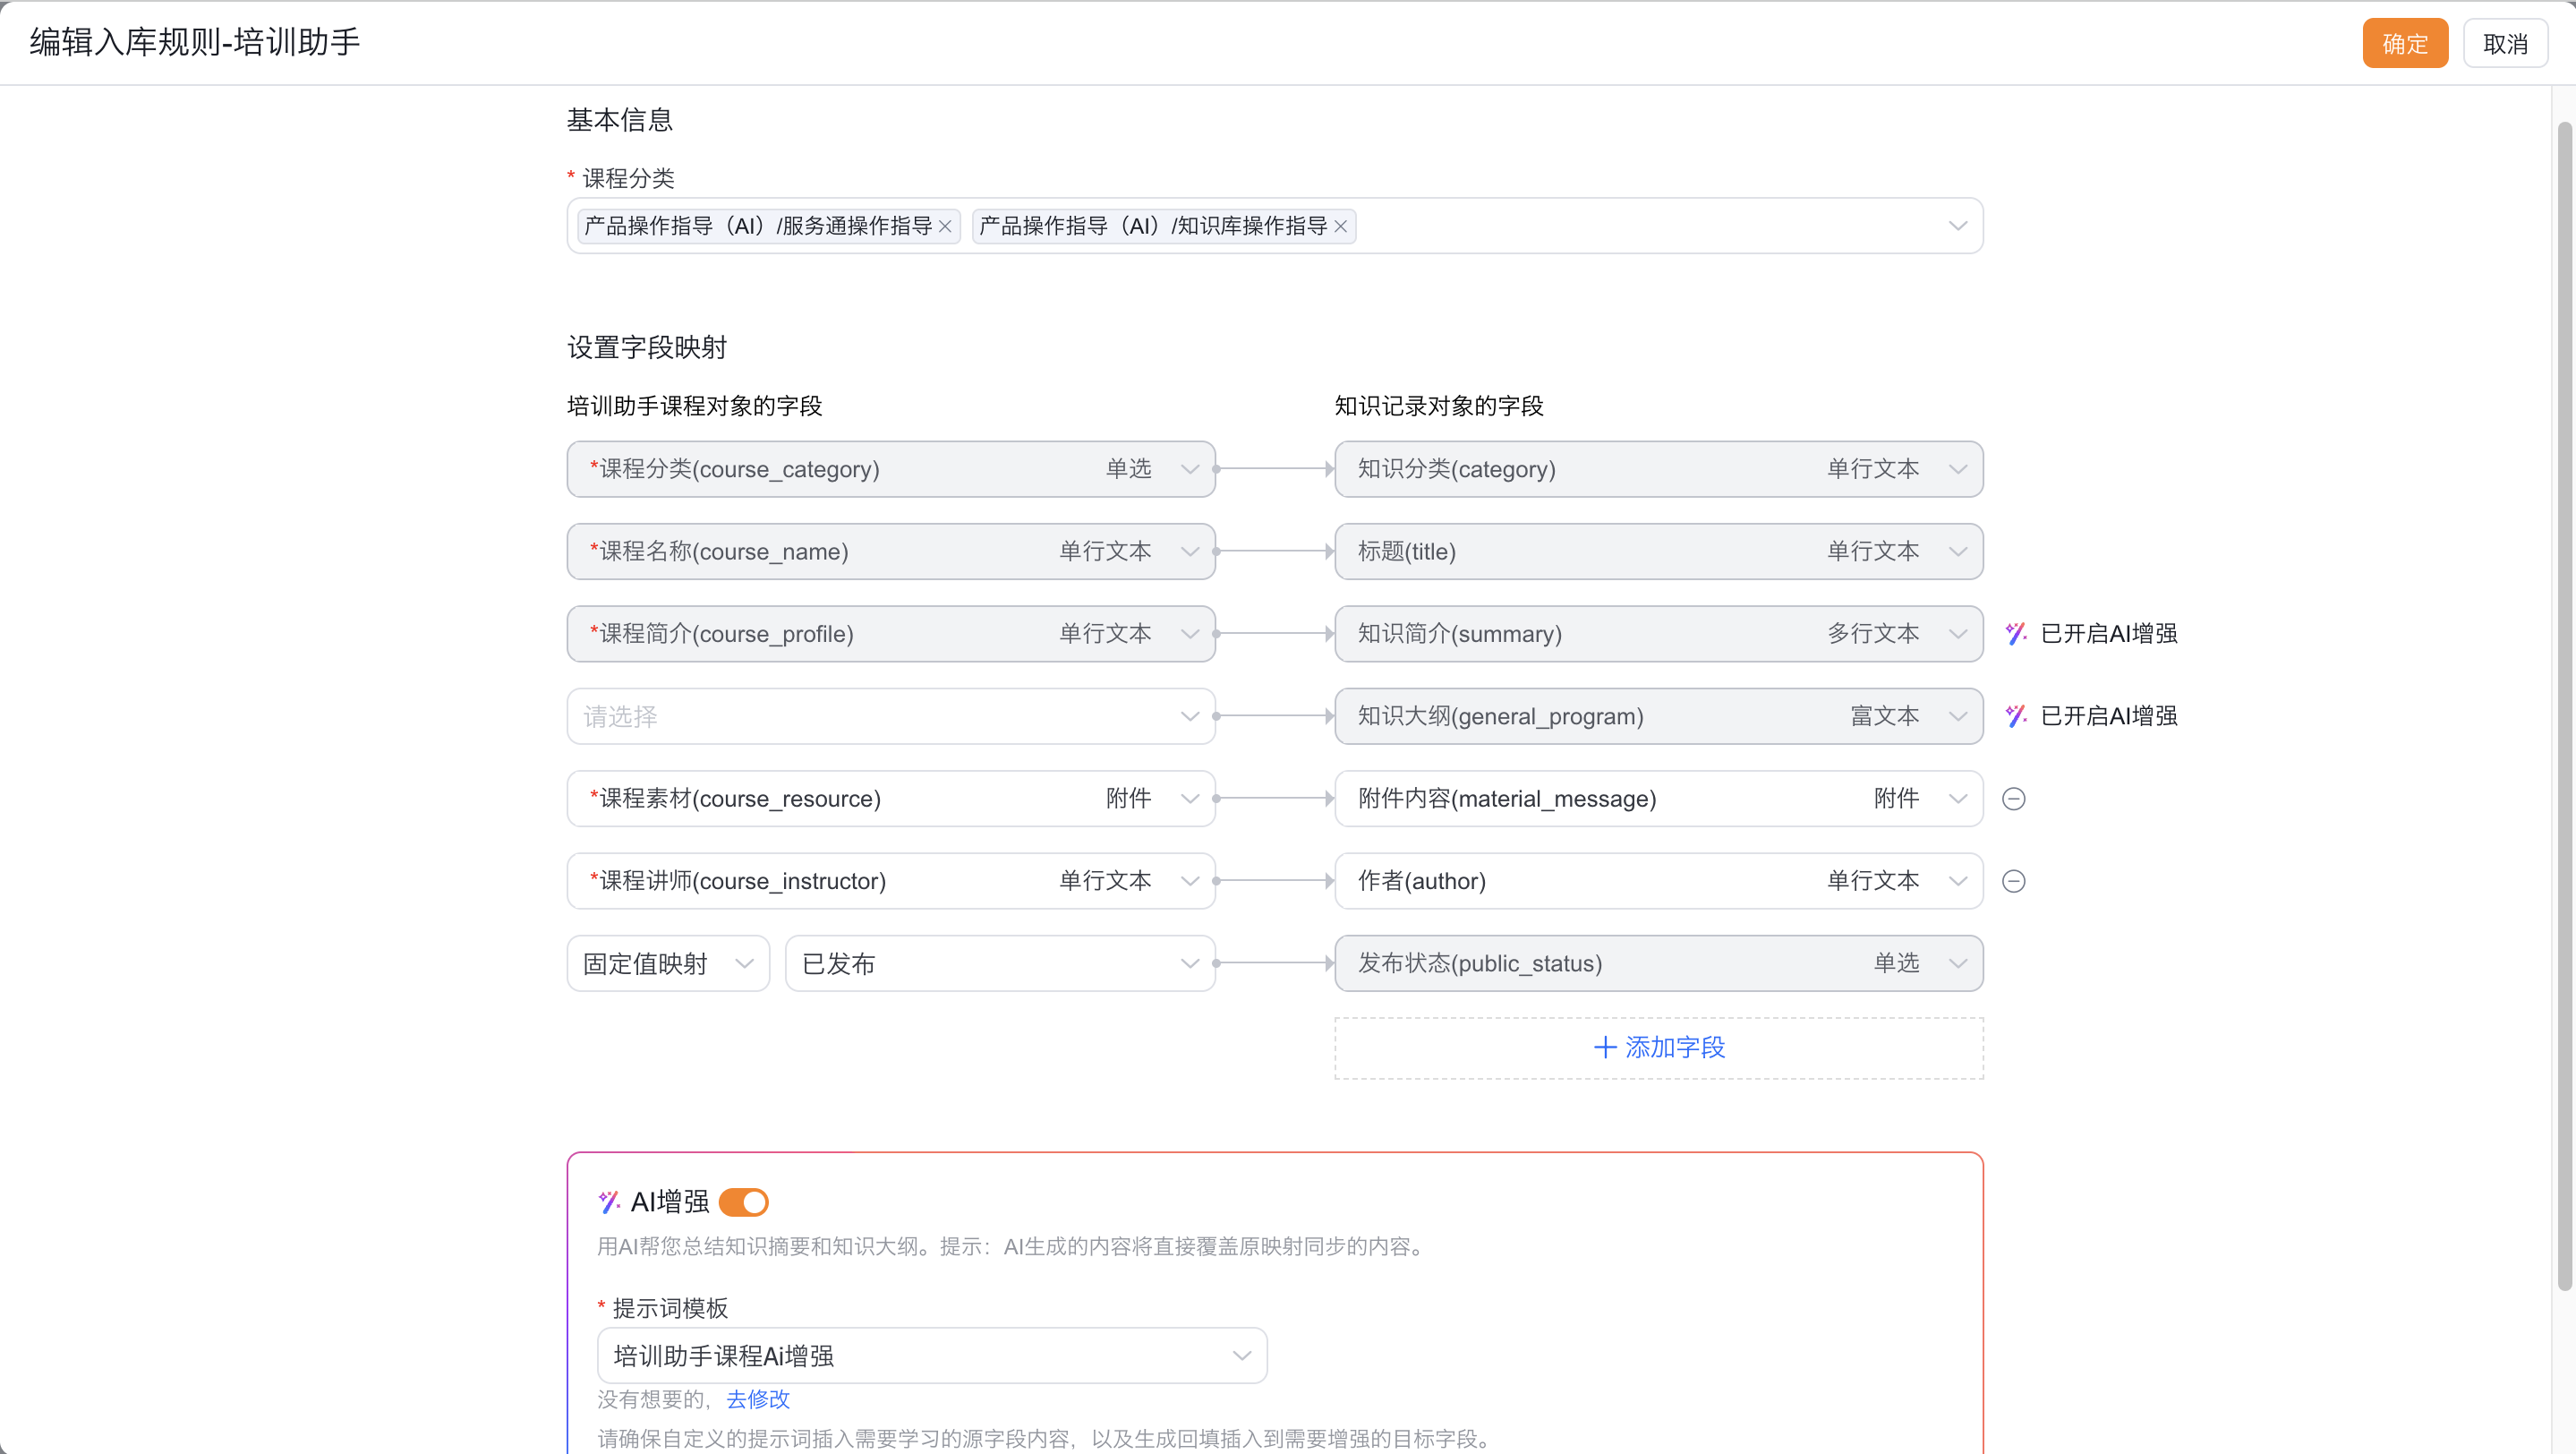2576x1454 pixels.
Task: Open the general_program target field dropdown
Action: pos(1659,716)
